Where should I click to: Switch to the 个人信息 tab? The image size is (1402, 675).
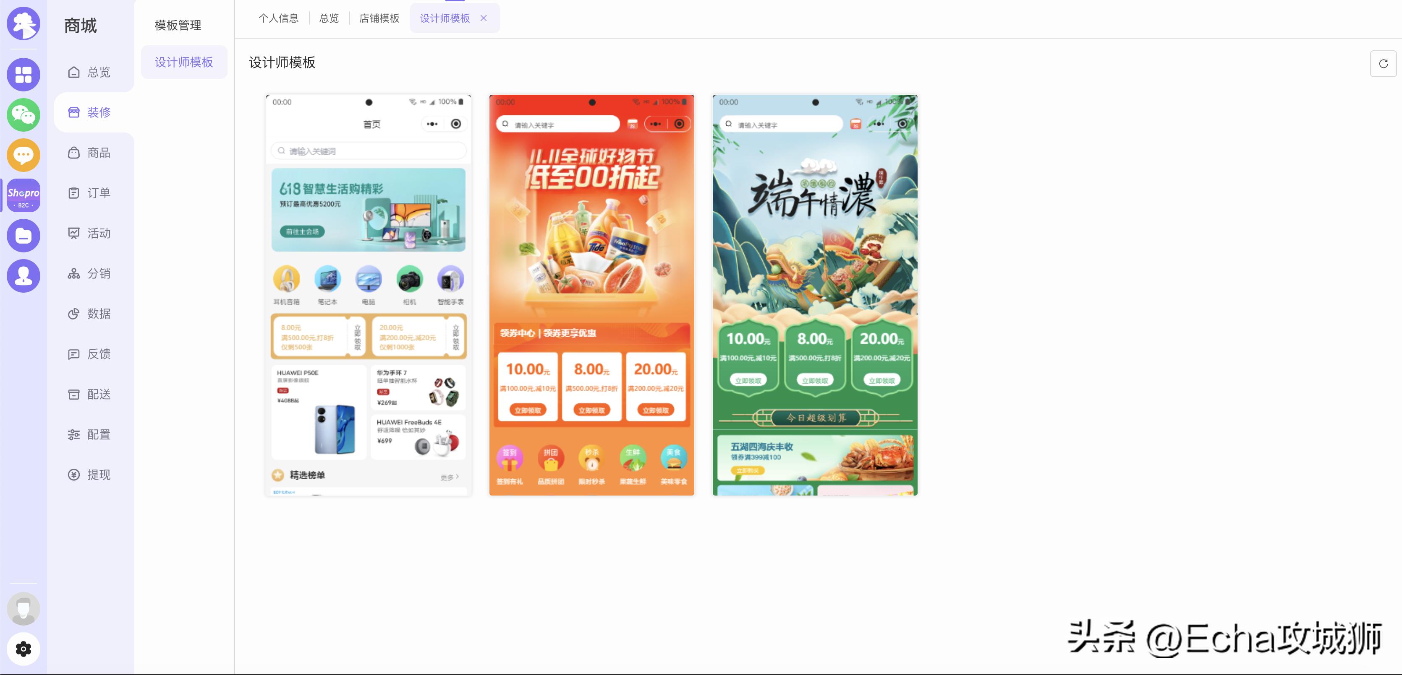[x=278, y=18]
